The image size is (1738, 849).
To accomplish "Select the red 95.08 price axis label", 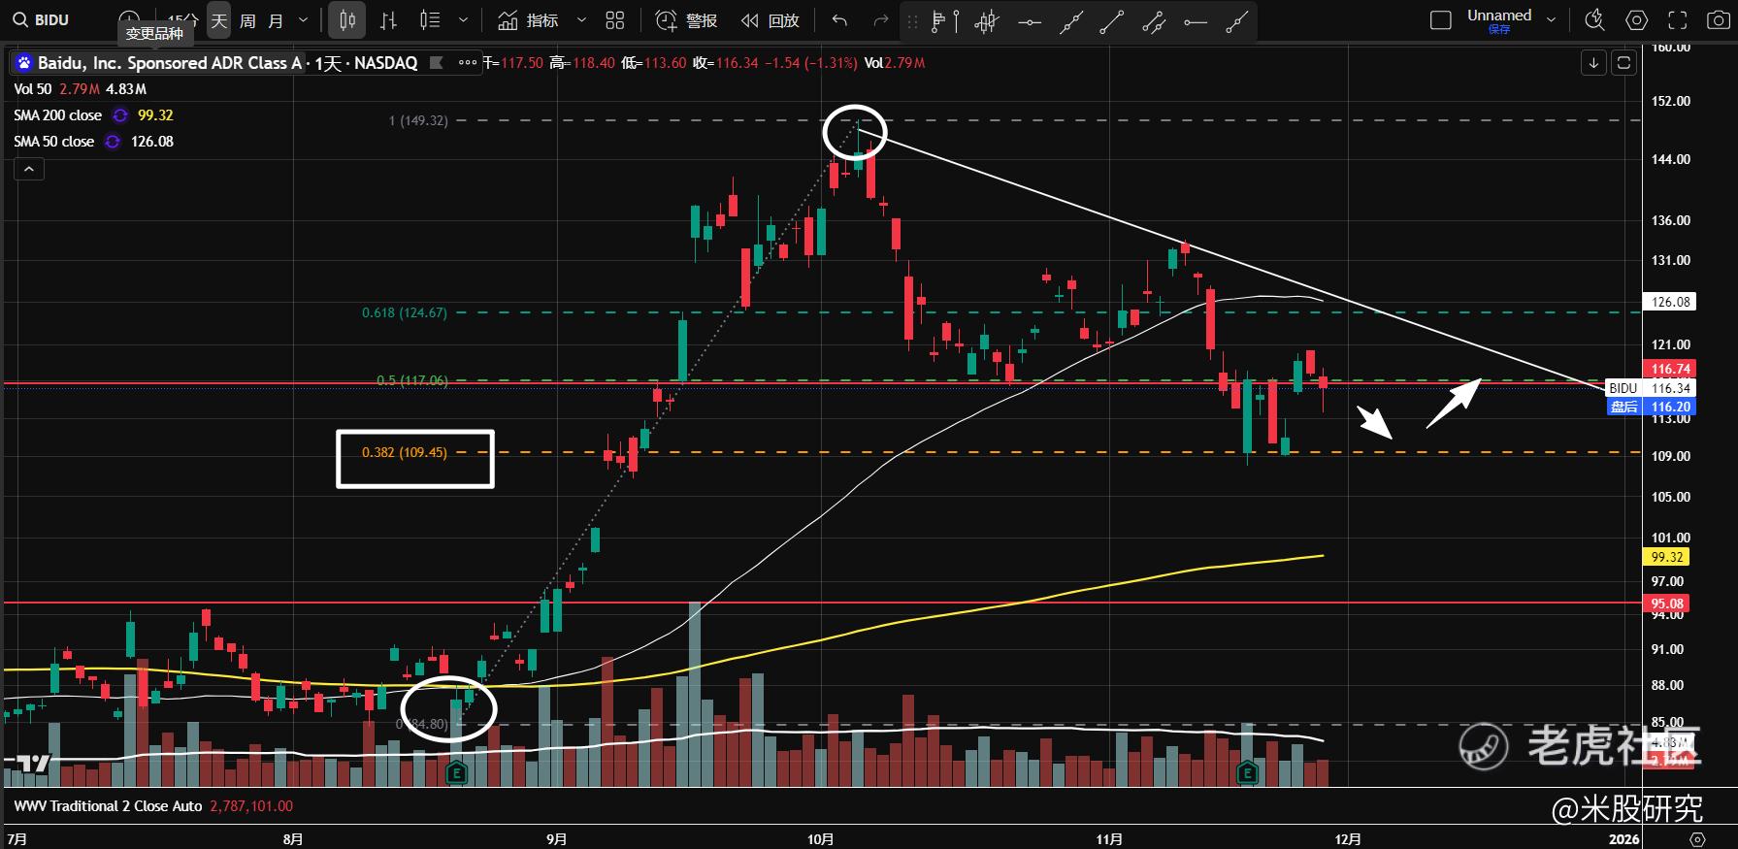I will tap(1669, 604).
